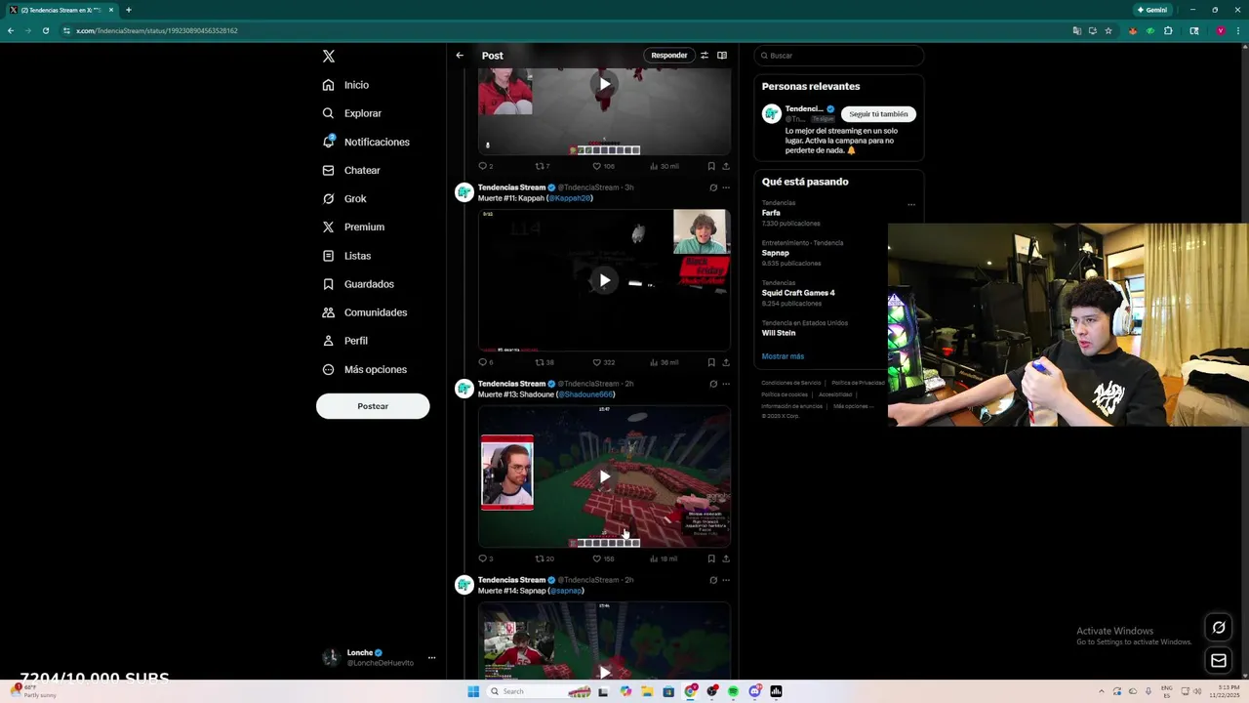Open Windows Start menu
This screenshot has width=1249, height=703.
tap(473, 691)
